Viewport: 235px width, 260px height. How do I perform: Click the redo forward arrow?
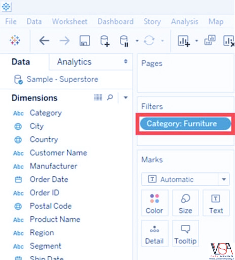coord(64,40)
